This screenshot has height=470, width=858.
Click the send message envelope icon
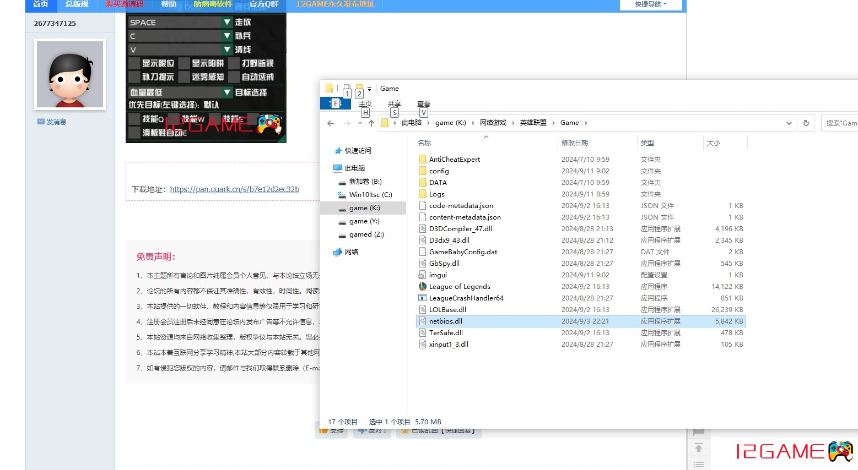41,122
